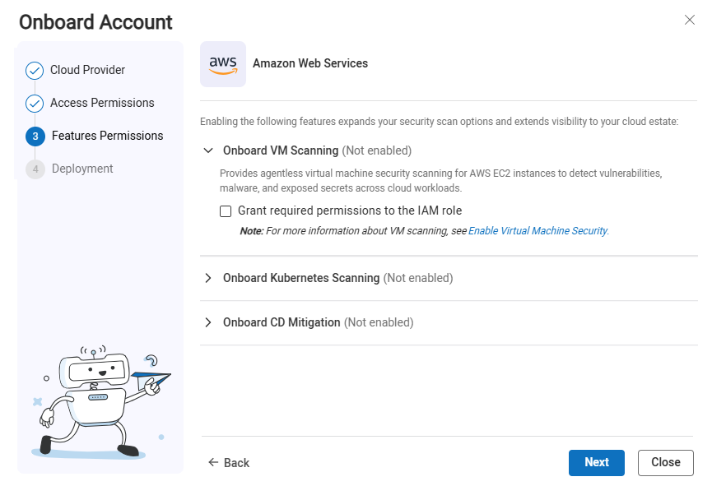
Task: Click the robot mascot illustration
Action: point(99,400)
